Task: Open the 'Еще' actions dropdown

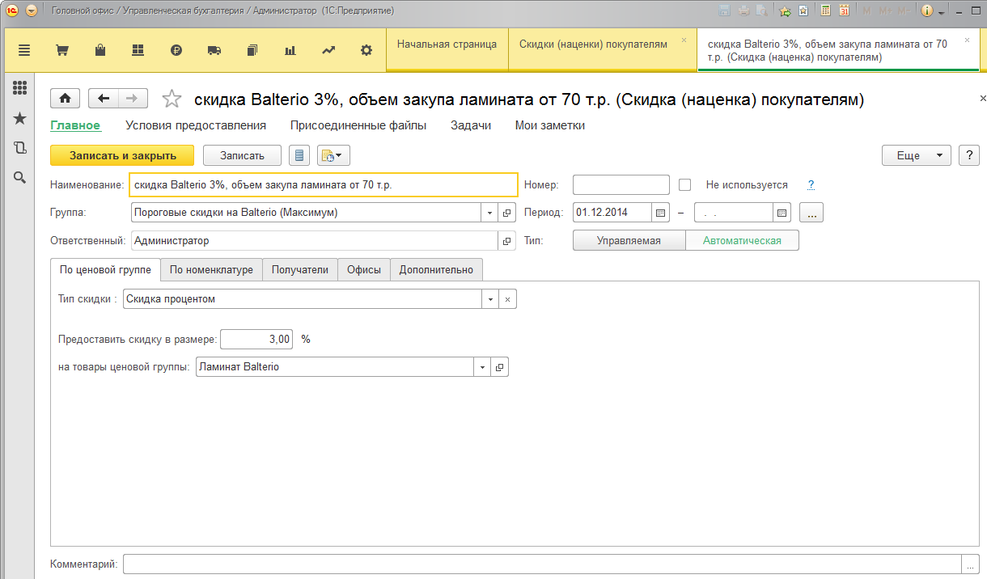Action: point(916,155)
